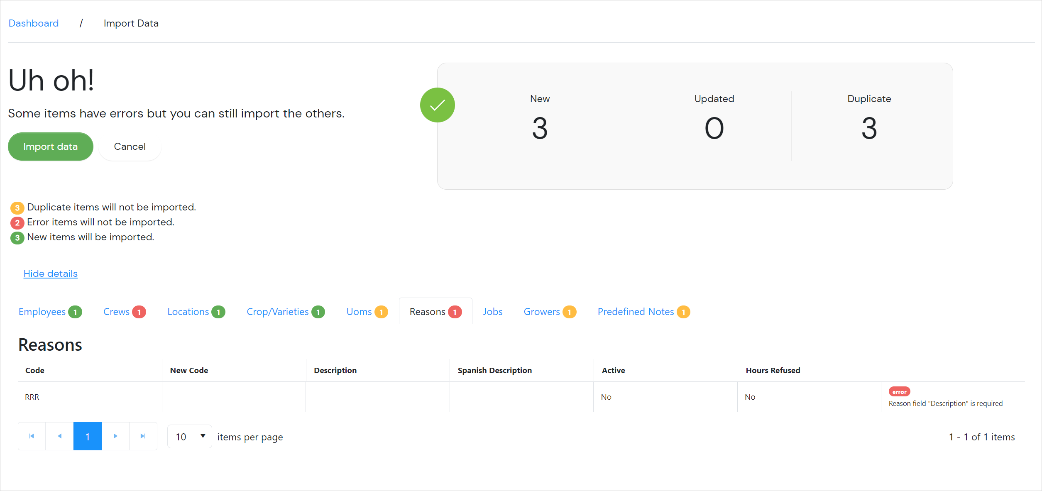Viewport: 1042px width, 491px height.
Task: Go to previous page pagination arrow
Action: pos(59,436)
